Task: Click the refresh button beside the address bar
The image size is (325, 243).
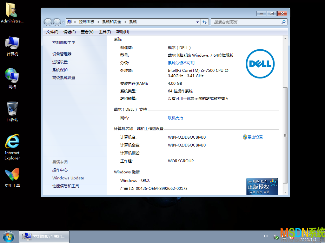Action: [x=205, y=22]
